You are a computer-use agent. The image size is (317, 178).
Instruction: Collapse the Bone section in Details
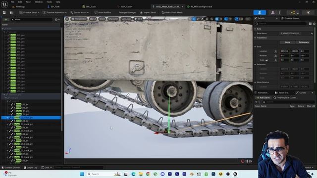256,29
